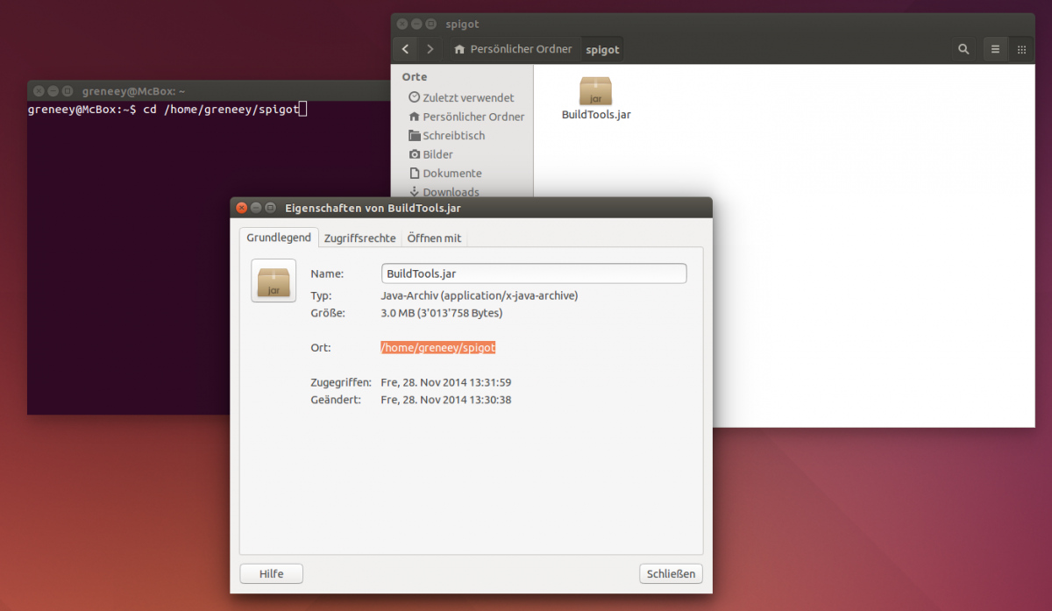This screenshot has height=611, width=1052.
Task: Close the spigot file manager window
Action: (402, 25)
